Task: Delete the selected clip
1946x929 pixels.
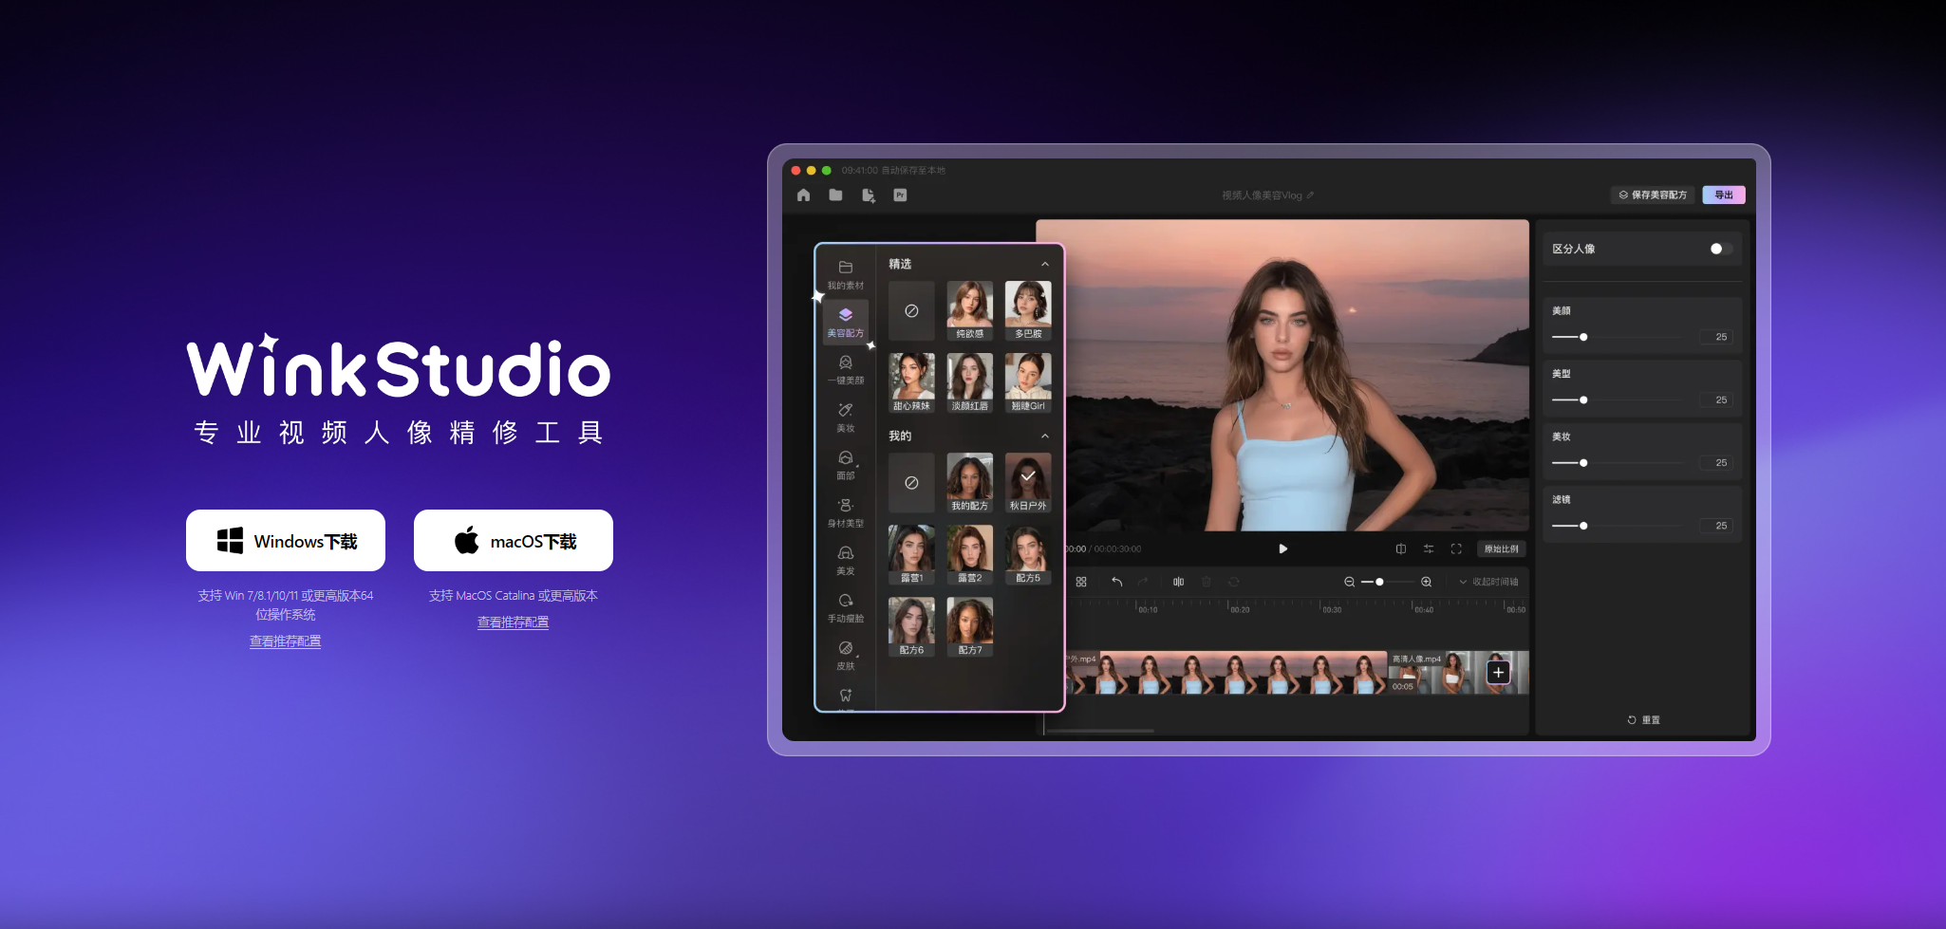Action: (1206, 582)
